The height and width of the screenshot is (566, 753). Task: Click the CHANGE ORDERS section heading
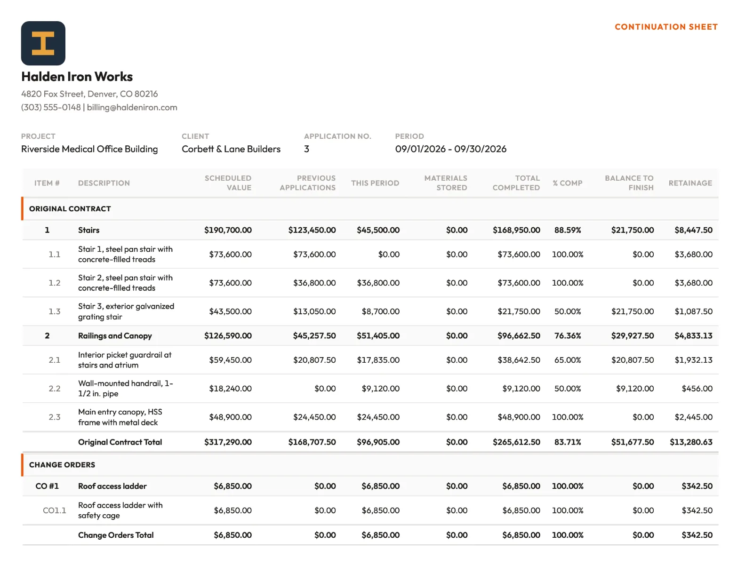point(62,465)
